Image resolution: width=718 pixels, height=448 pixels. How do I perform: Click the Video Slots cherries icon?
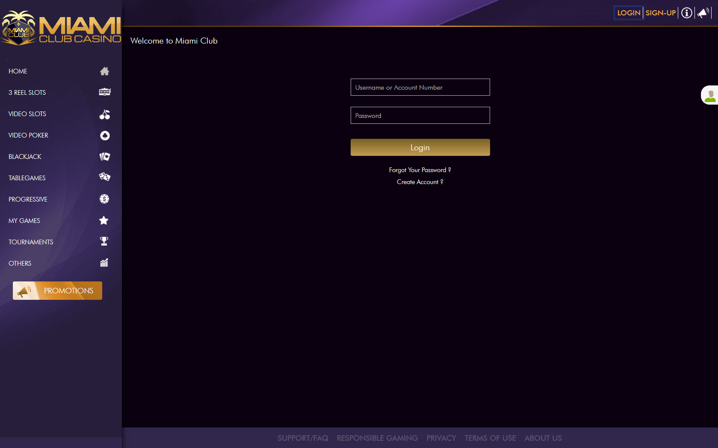[105, 114]
